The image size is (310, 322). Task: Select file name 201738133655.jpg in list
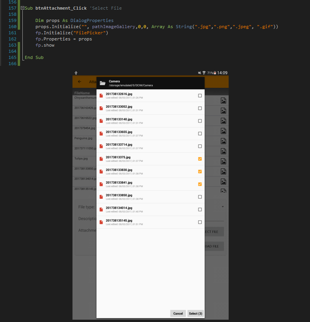point(119,132)
